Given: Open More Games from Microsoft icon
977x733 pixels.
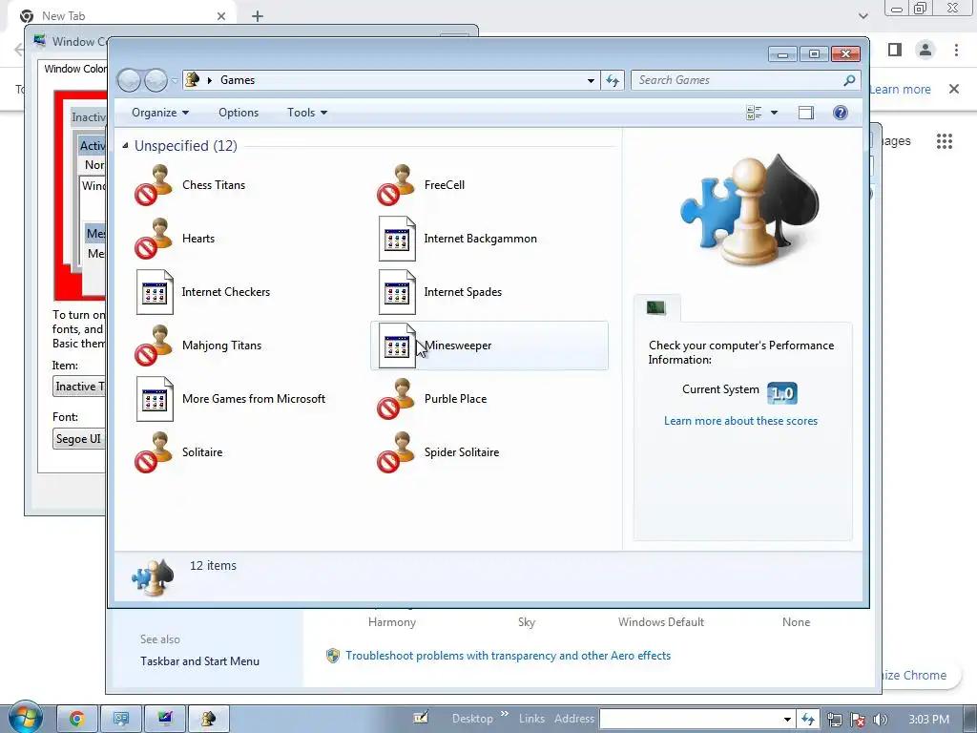Looking at the screenshot, I should point(155,399).
